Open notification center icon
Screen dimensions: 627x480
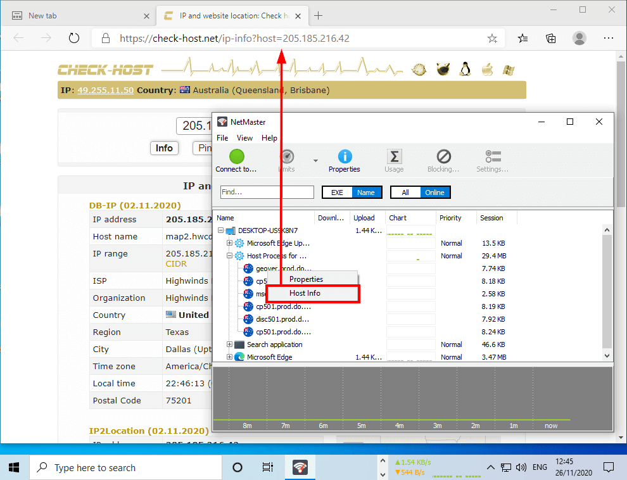pyautogui.click(x=609, y=467)
